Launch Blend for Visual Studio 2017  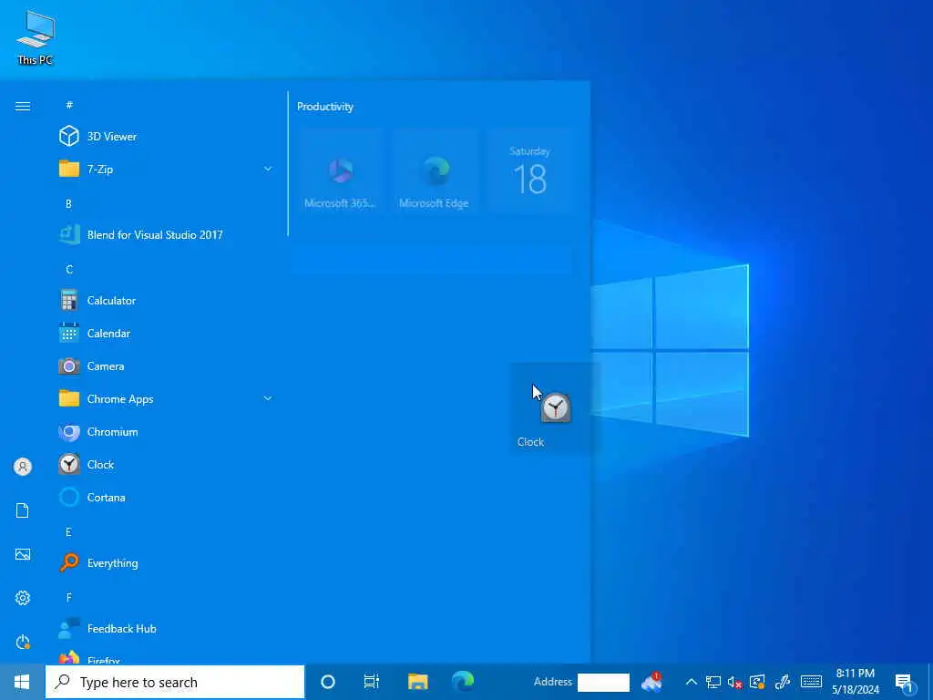coord(167,234)
